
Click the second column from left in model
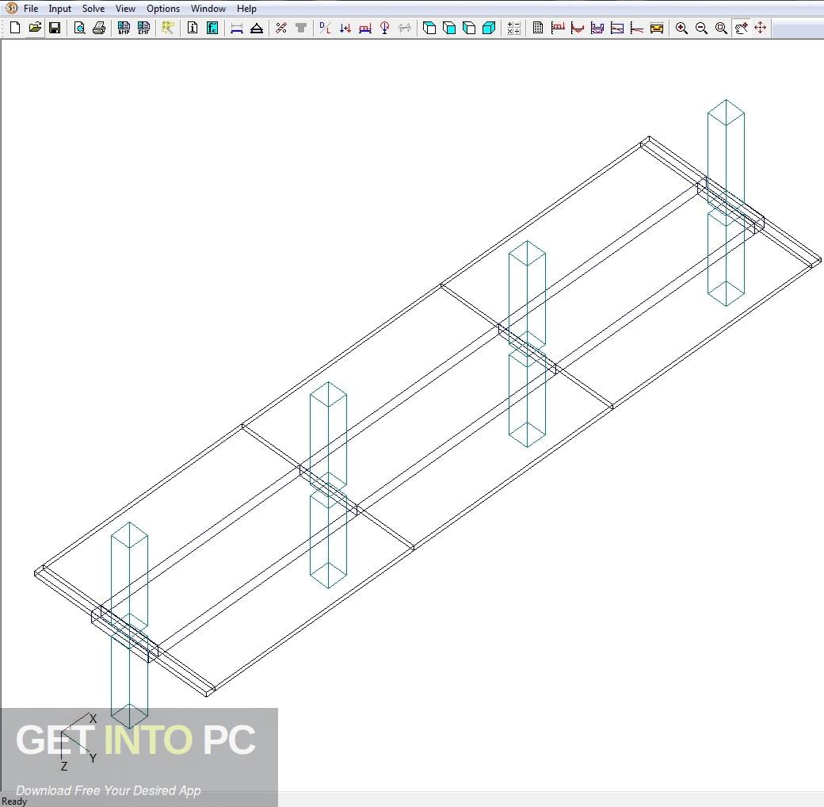pos(328,484)
